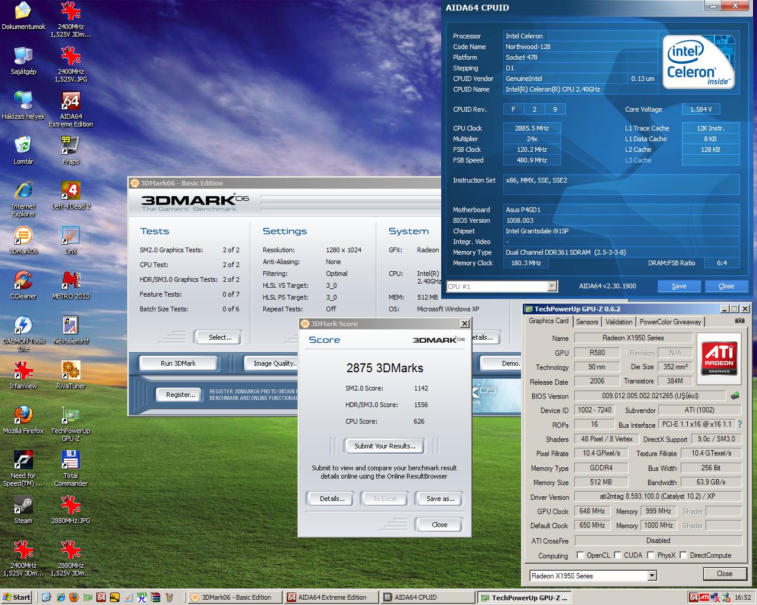Viewport: 757px width, 605px height.
Task: Click the BIOS save chip icon in GPU-Z
Action: (x=735, y=395)
